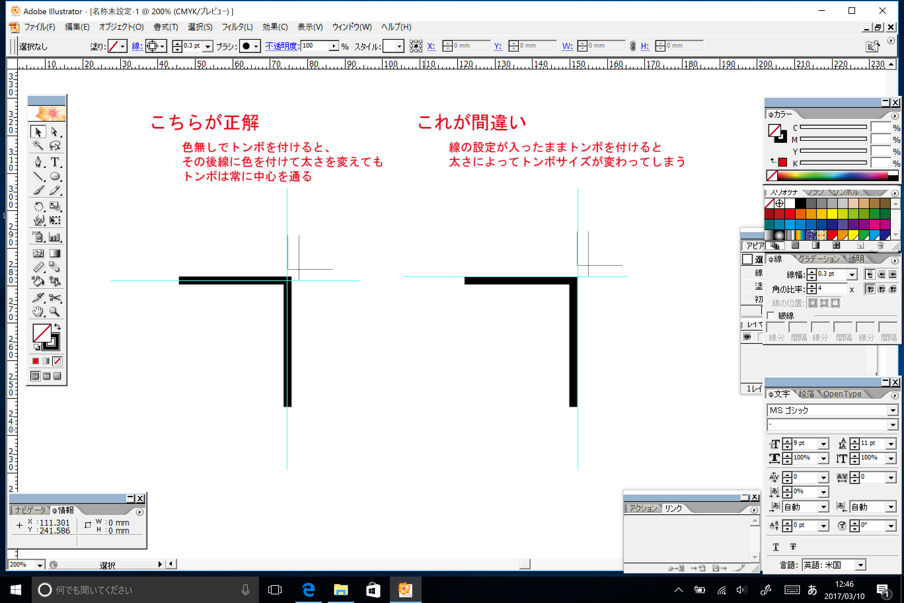
Task: Select the Scissors tool
Action: tap(55, 298)
